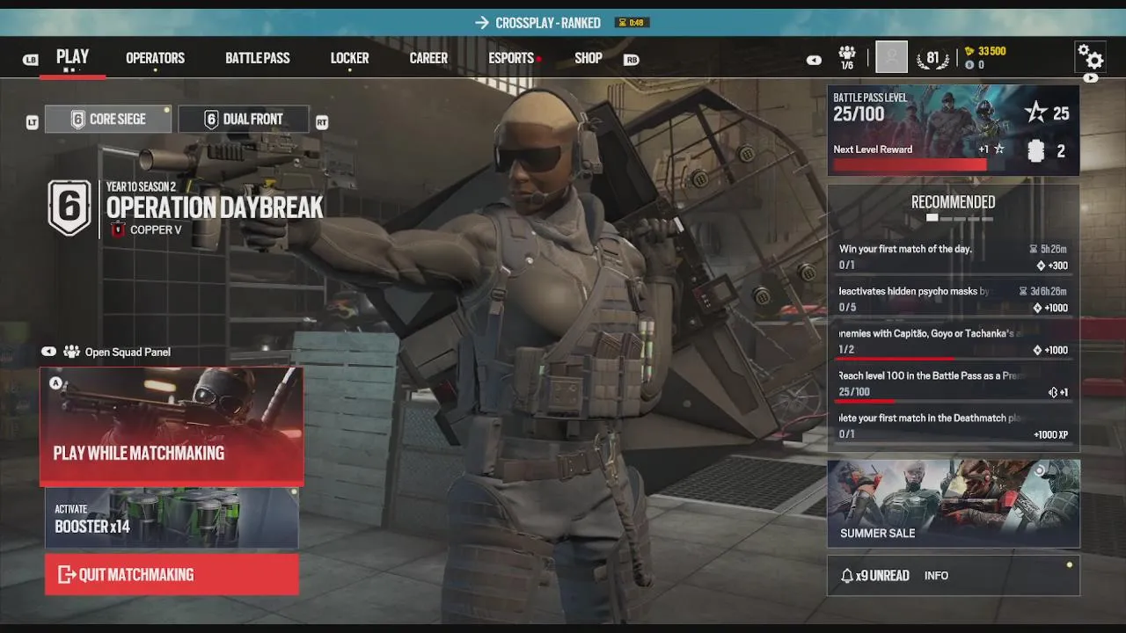
Task: Select the hidden psycho masks challenge row
Action: 954,299
